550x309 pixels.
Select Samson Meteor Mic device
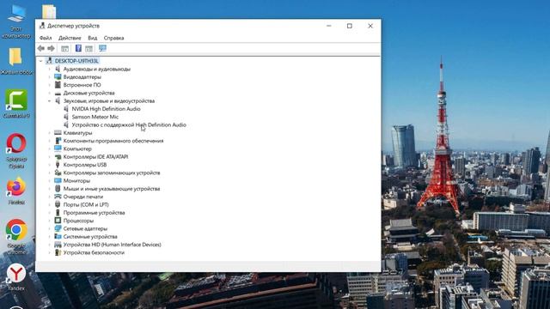click(95, 117)
